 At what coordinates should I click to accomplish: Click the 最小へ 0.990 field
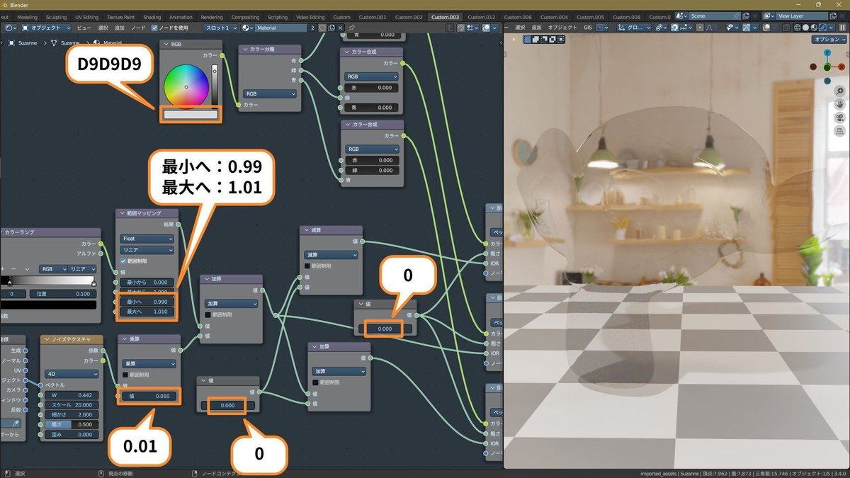[x=147, y=301]
